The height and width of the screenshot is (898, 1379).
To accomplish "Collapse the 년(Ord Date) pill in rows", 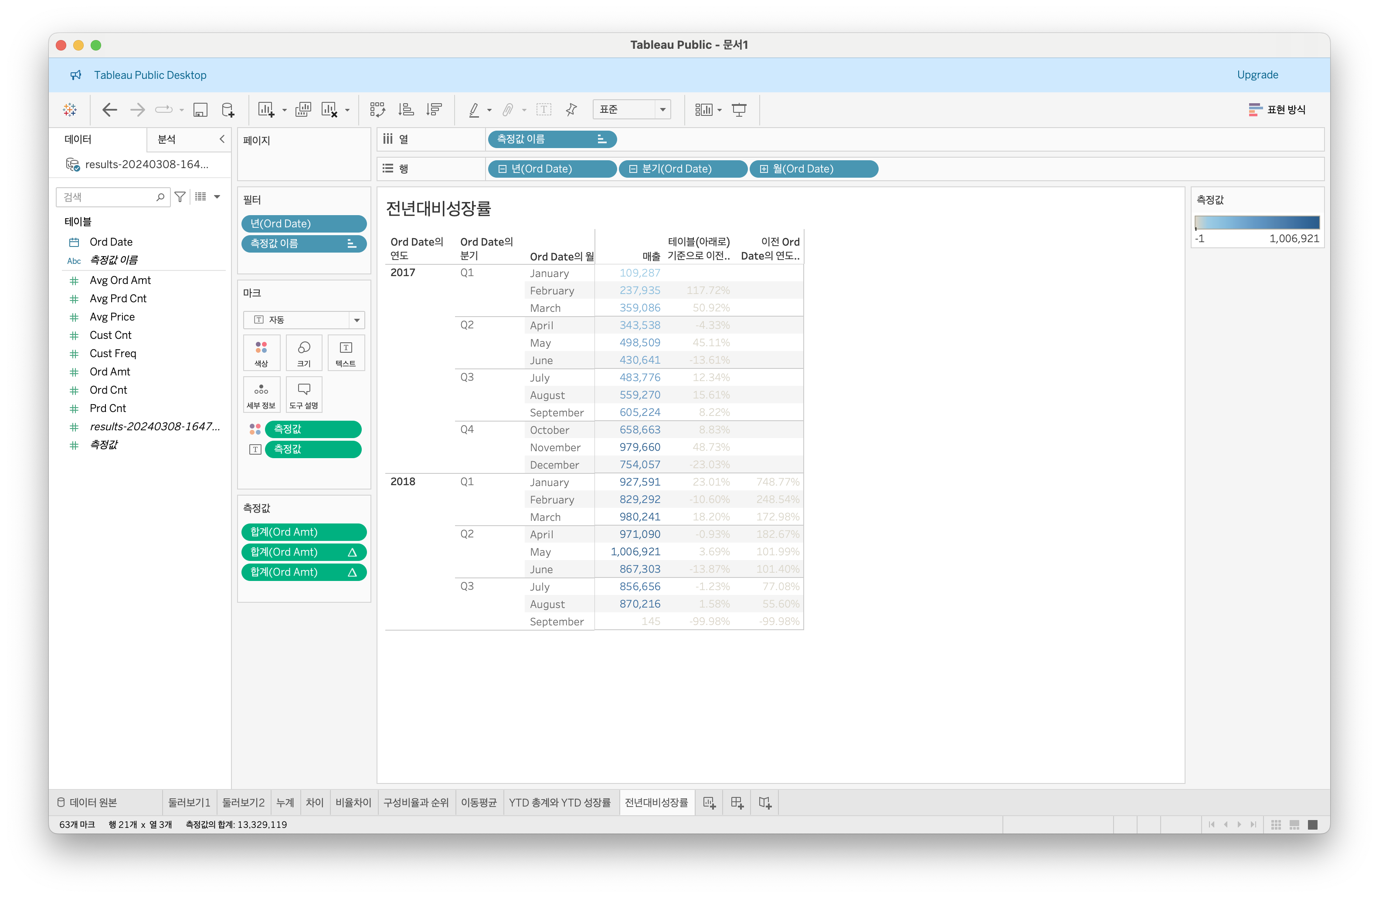I will (503, 169).
